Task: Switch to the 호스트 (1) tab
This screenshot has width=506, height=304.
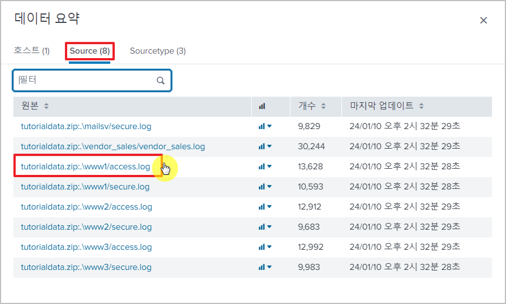Action: (x=31, y=50)
